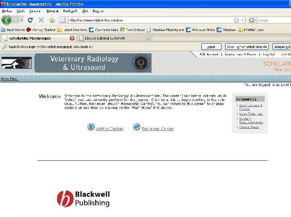Bookmark this page with the star icon
291x218 pixels.
pyautogui.click(x=236, y=20)
